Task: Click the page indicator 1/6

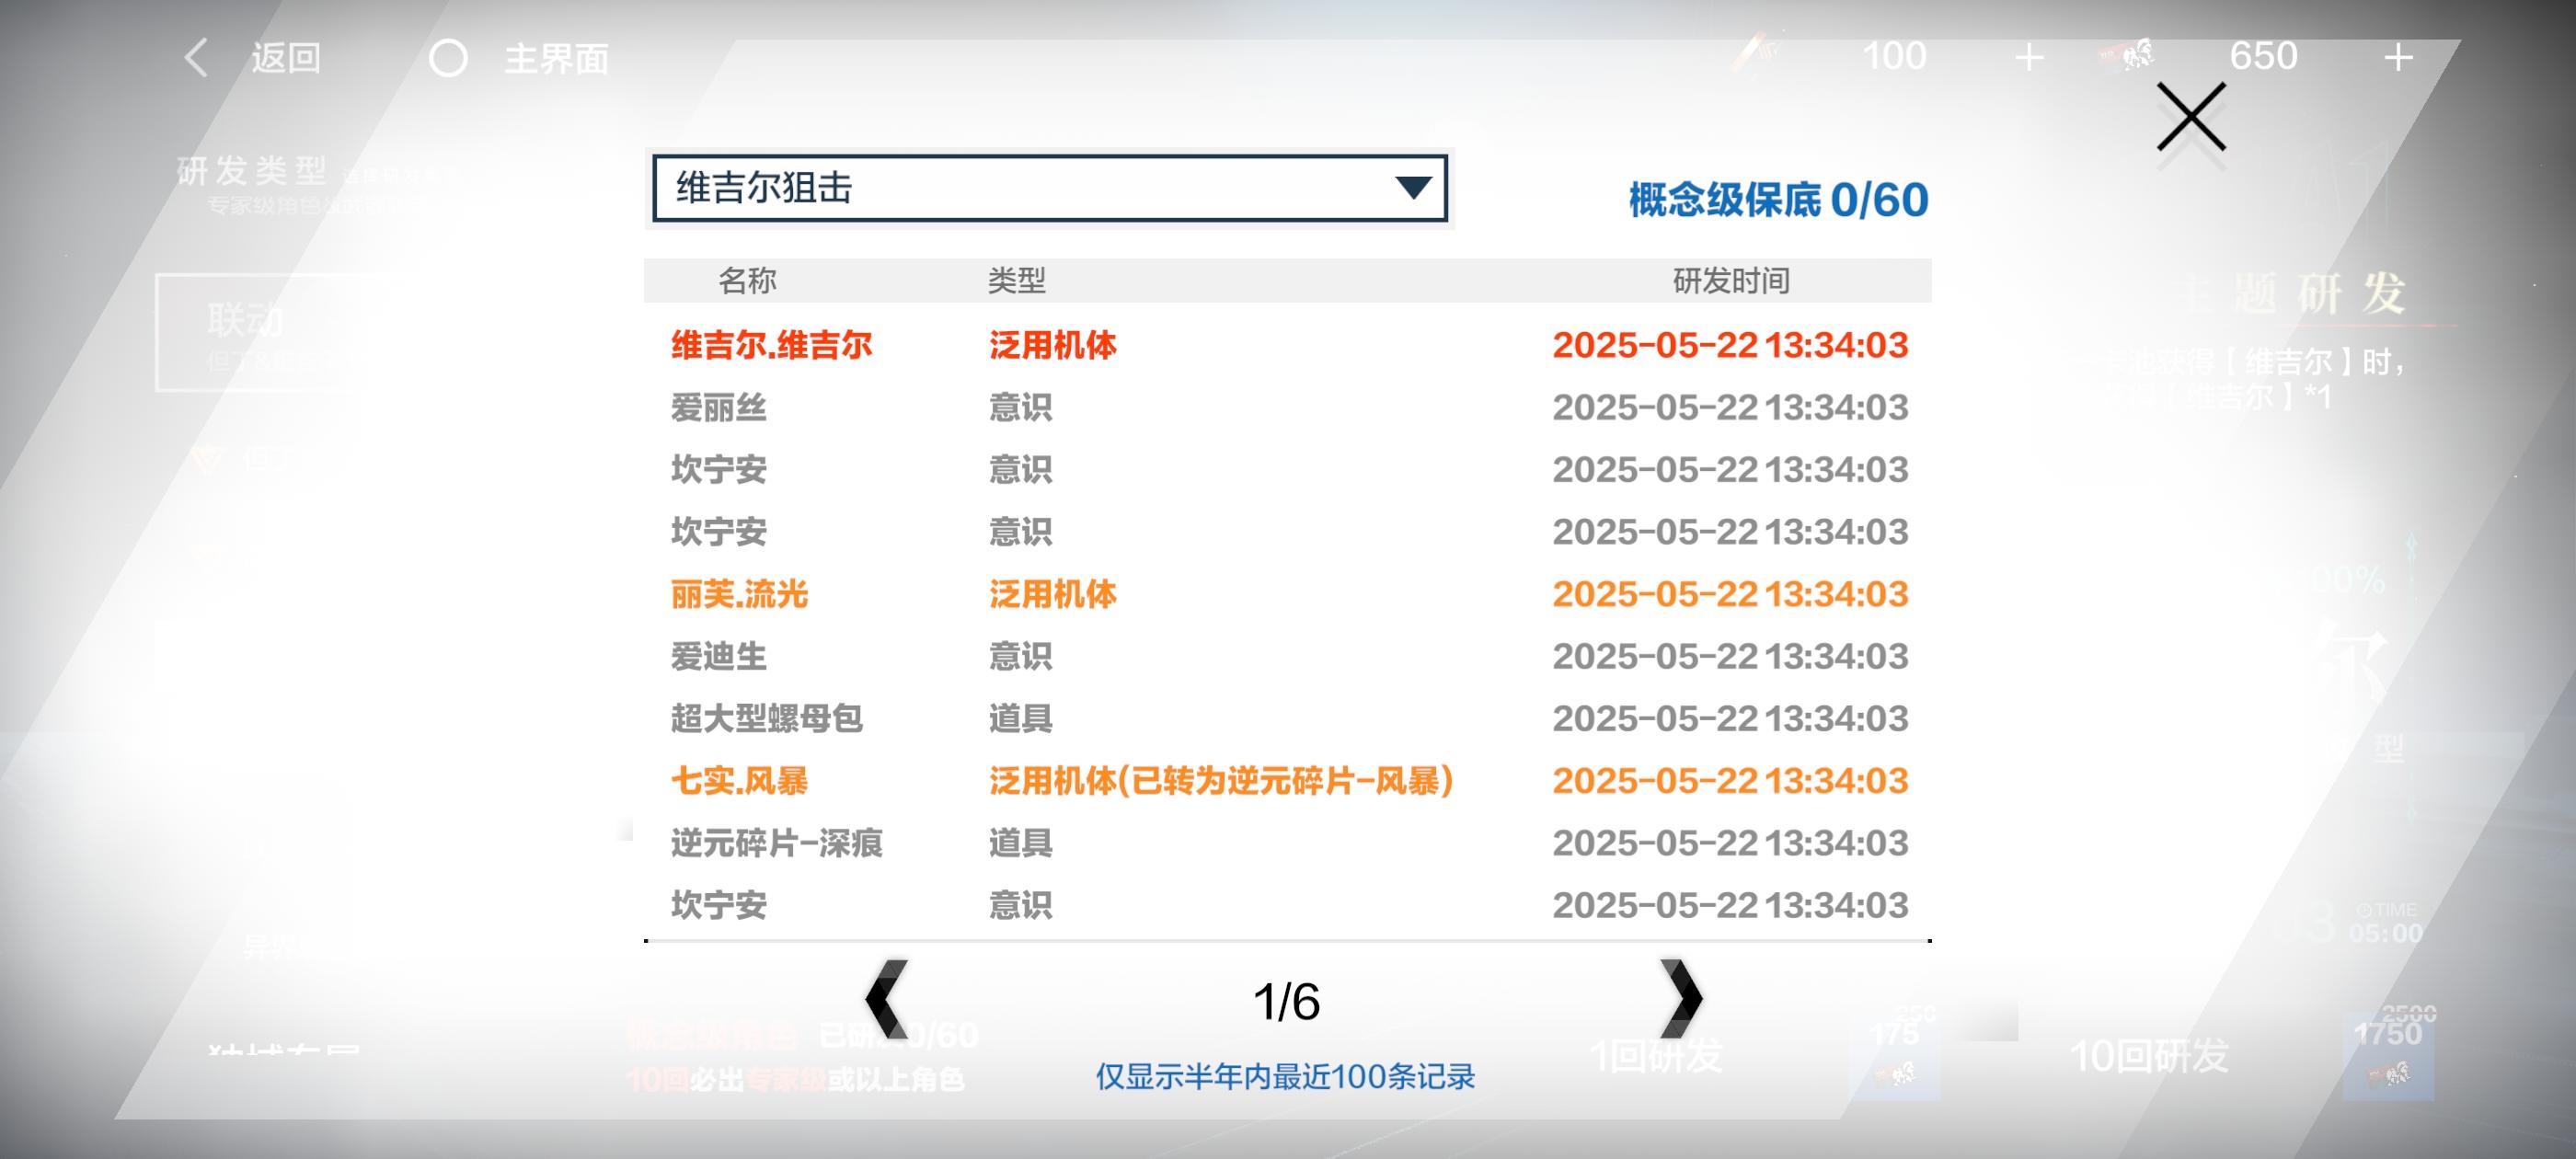Action: pyautogui.click(x=1286, y=1001)
